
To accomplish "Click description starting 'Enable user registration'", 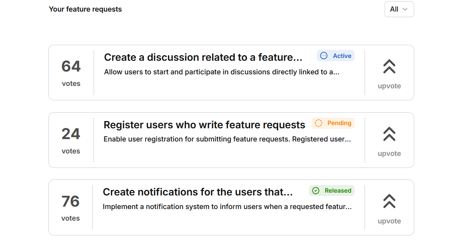I will [227, 139].
